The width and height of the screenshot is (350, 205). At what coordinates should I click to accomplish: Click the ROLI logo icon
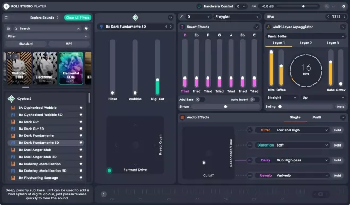coord(6,6)
